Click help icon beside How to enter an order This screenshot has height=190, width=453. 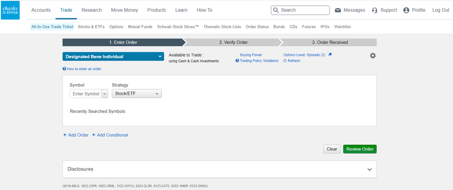(x=64, y=69)
